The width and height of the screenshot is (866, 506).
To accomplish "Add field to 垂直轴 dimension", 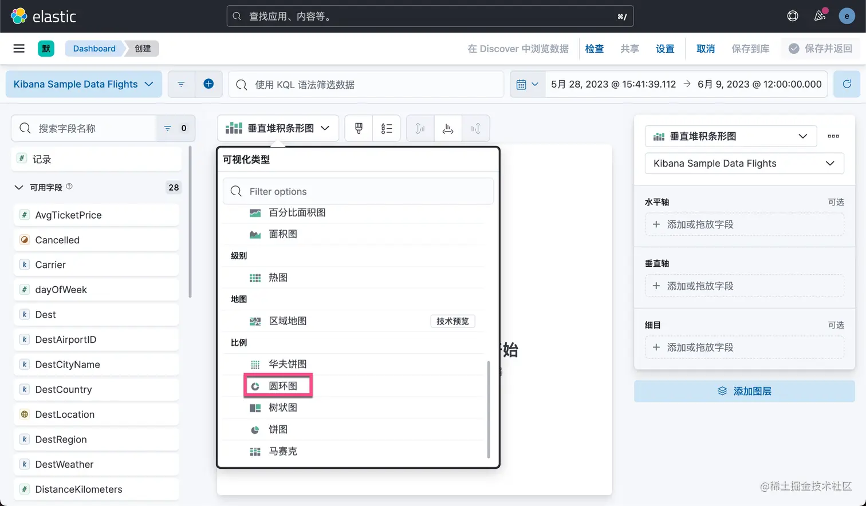I will pos(744,286).
